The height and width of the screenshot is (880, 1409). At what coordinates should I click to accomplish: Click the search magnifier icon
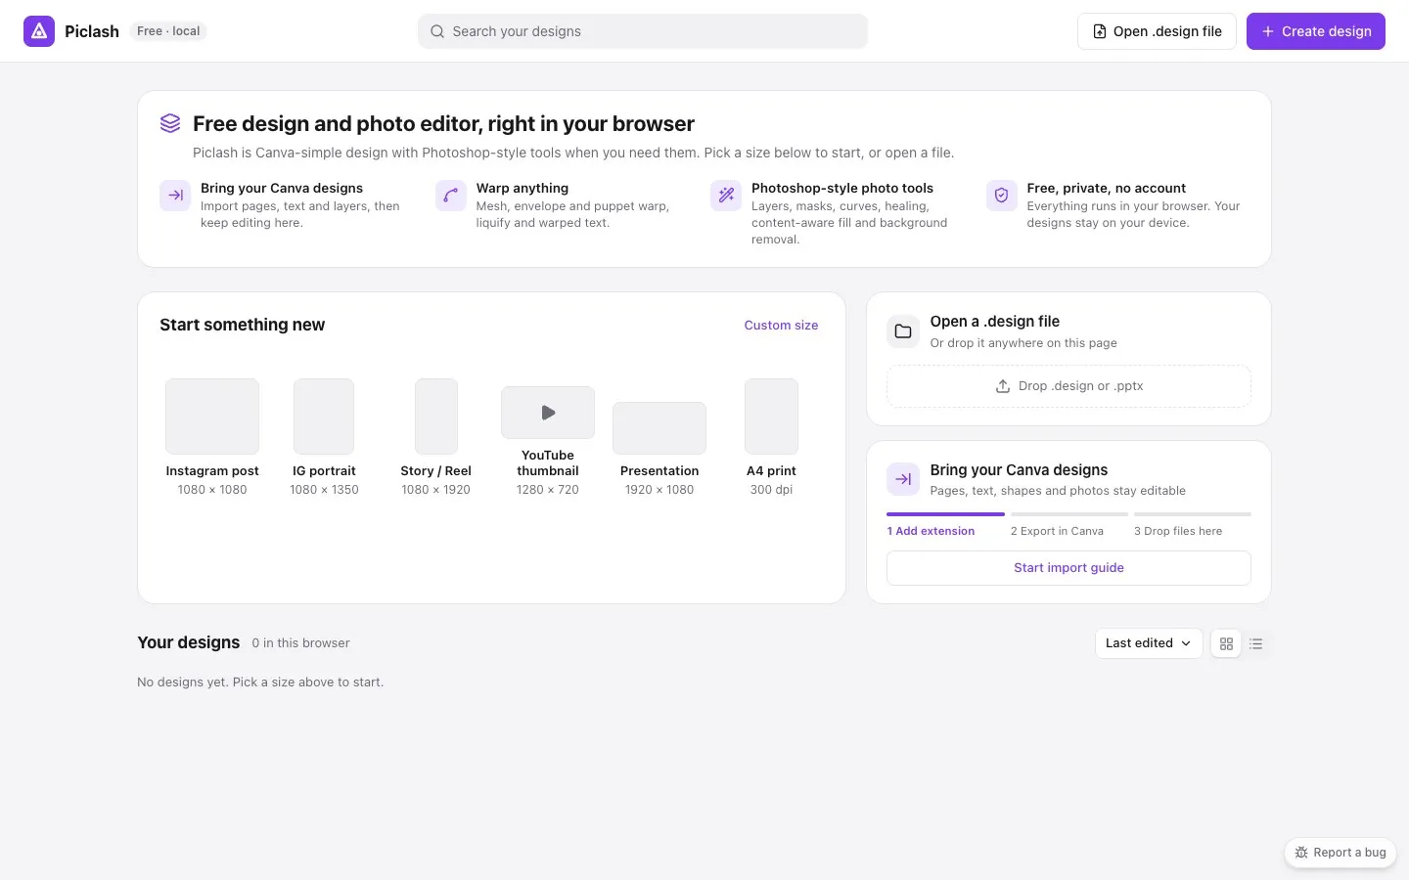pyautogui.click(x=437, y=31)
